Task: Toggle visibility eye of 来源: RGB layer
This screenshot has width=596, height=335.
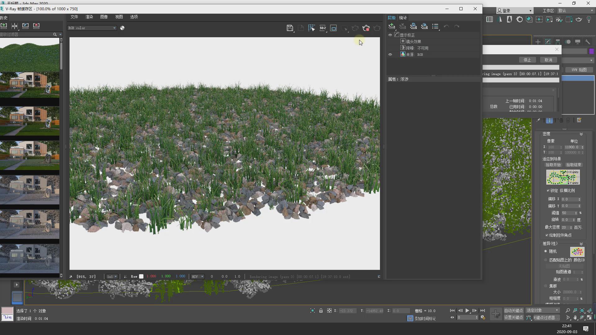Action: [x=390, y=55]
